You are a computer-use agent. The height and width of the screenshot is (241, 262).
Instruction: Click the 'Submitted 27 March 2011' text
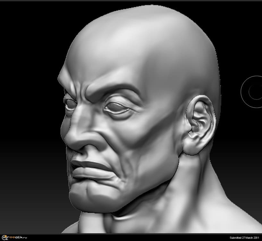click(244, 237)
